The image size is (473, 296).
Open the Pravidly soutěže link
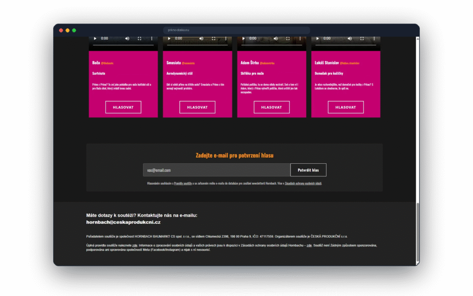pos(183,183)
